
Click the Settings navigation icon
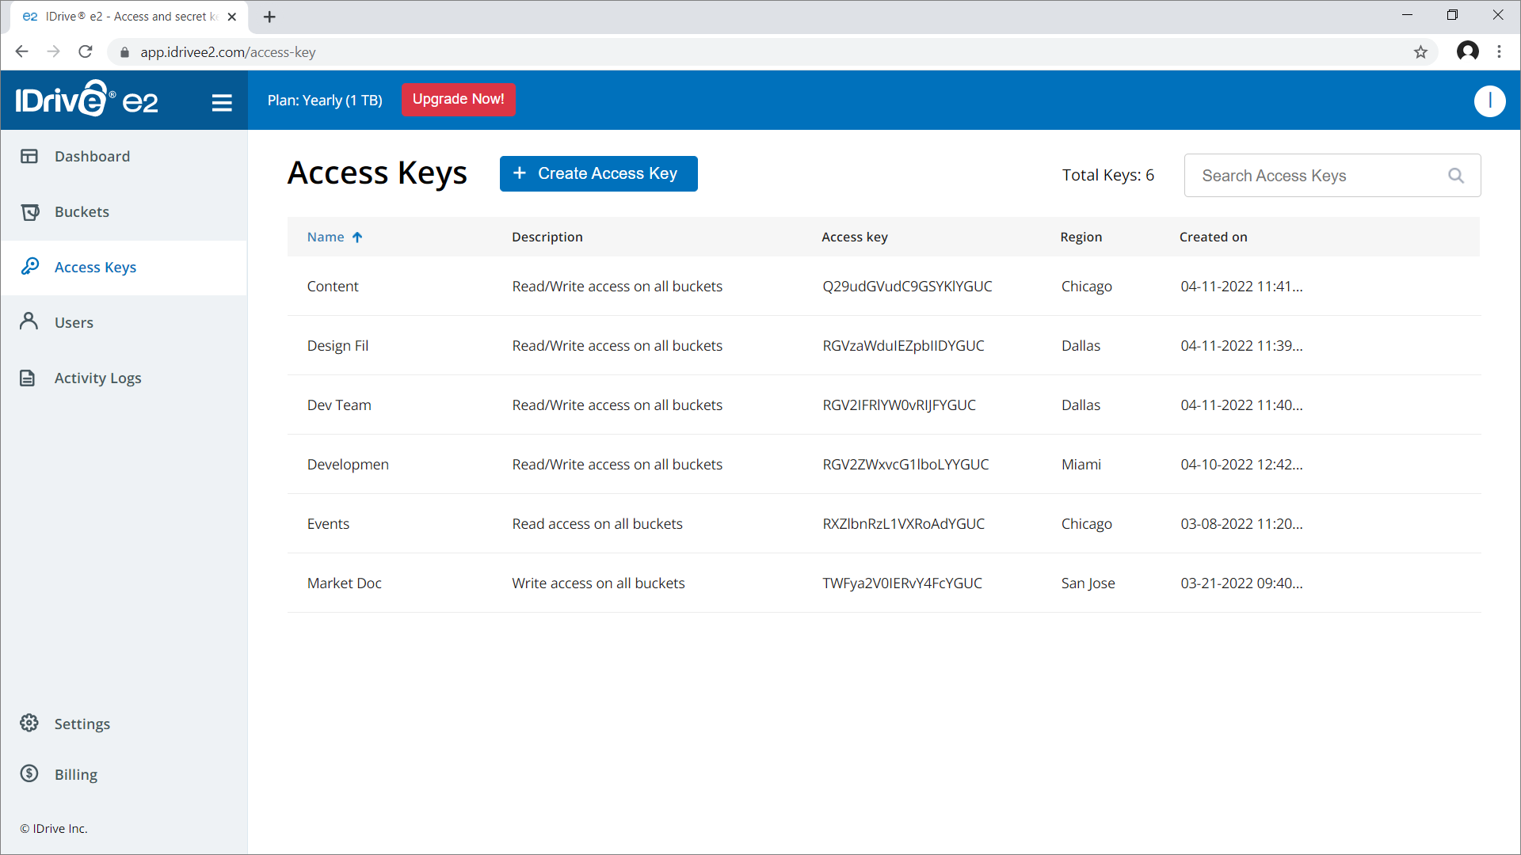coord(30,724)
